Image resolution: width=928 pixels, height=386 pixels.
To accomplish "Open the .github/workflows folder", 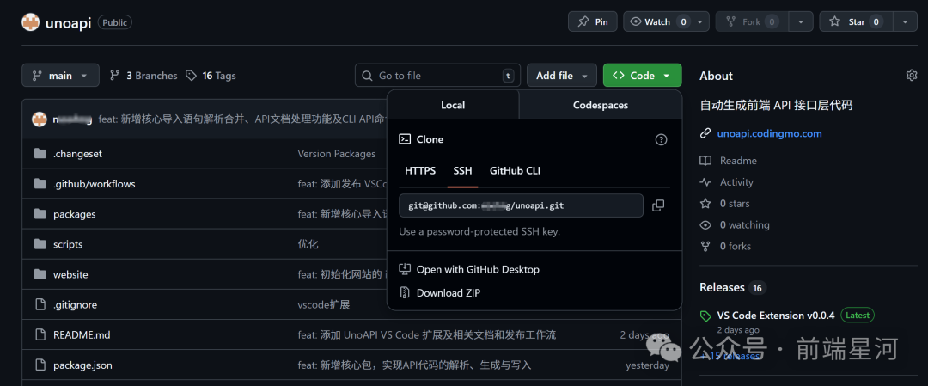I will pos(95,183).
